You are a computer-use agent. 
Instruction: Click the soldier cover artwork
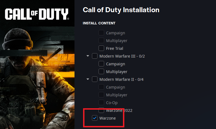tap(37, 77)
